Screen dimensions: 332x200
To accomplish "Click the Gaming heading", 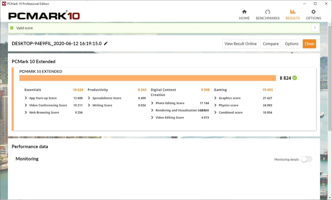I will point(220,90).
